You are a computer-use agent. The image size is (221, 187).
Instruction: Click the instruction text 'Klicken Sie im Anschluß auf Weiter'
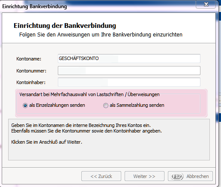(x=47, y=142)
